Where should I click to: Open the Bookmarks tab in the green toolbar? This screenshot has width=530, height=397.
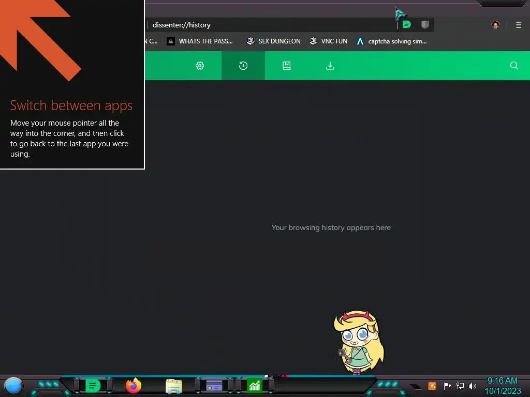click(x=287, y=66)
